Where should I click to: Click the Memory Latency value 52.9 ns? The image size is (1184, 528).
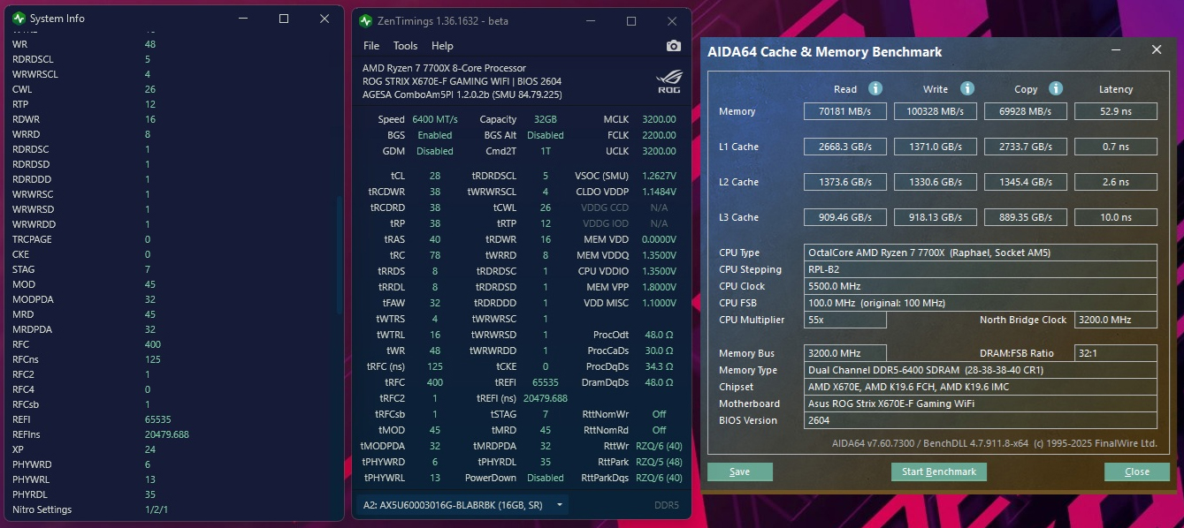click(1116, 111)
